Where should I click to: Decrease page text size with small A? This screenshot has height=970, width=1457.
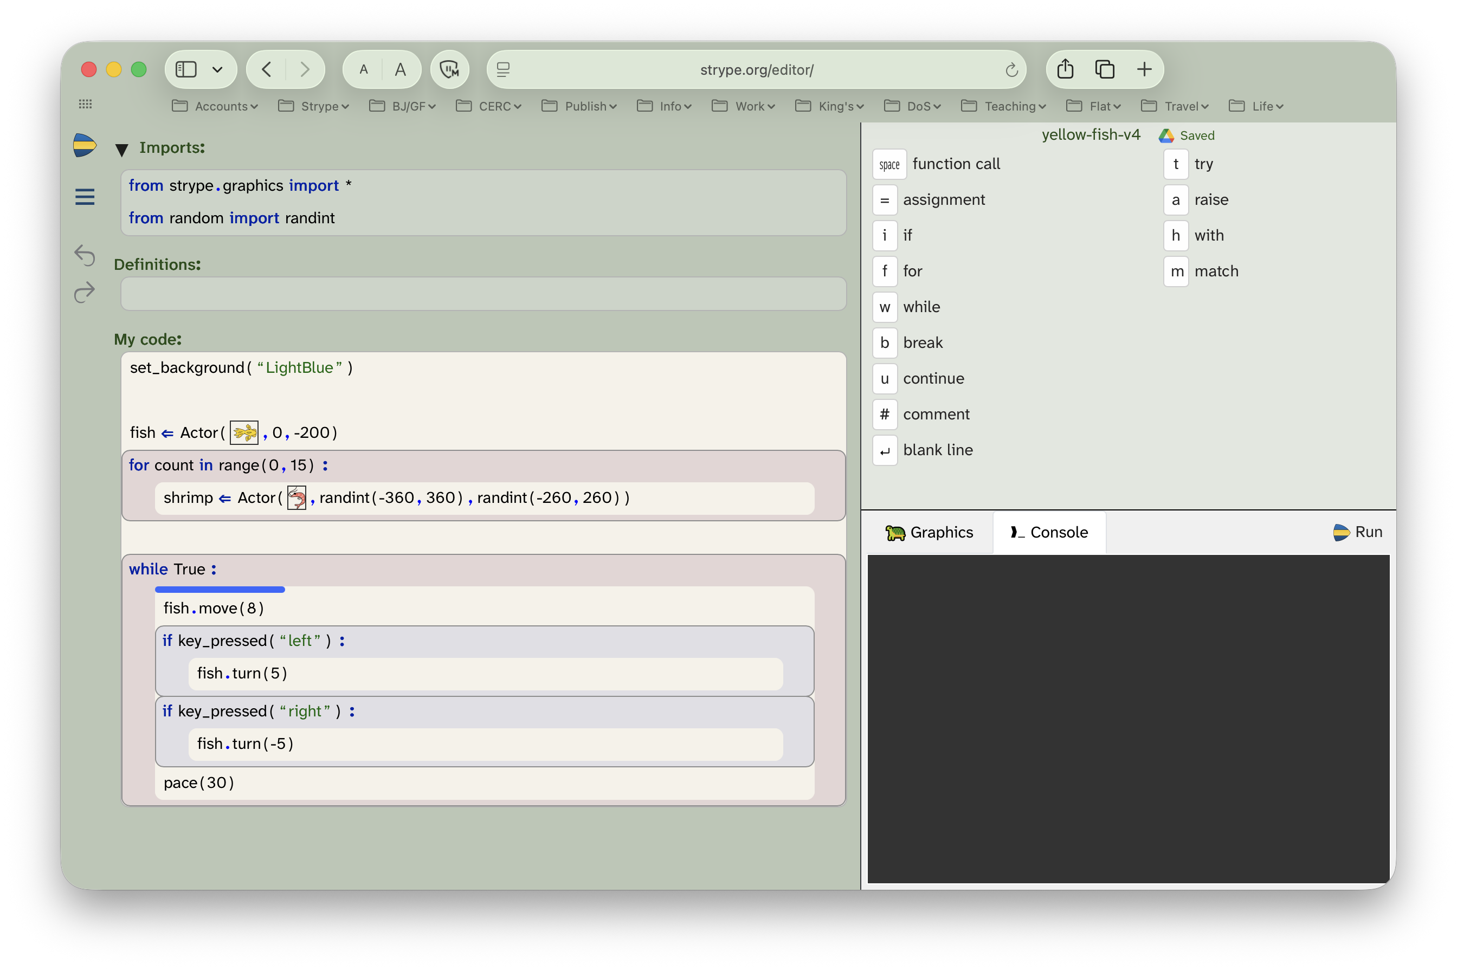pyautogui.click(x=364, y=69)
